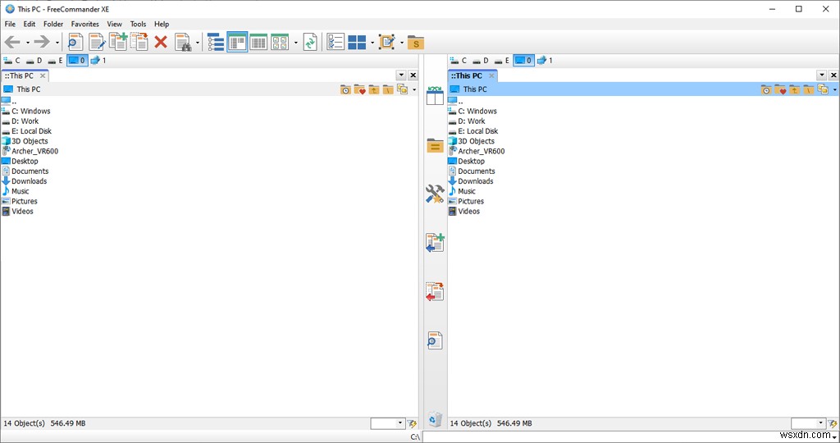This screenshot has width=840, height=443.
Task: Click the Copy files icon with green plus
Action: click(x=118, y=42)
